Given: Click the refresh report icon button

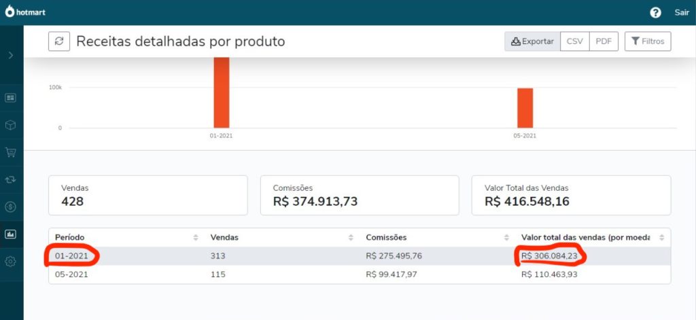Looking at the screenshot, I should pyautogui.click(x=59, y=41).
